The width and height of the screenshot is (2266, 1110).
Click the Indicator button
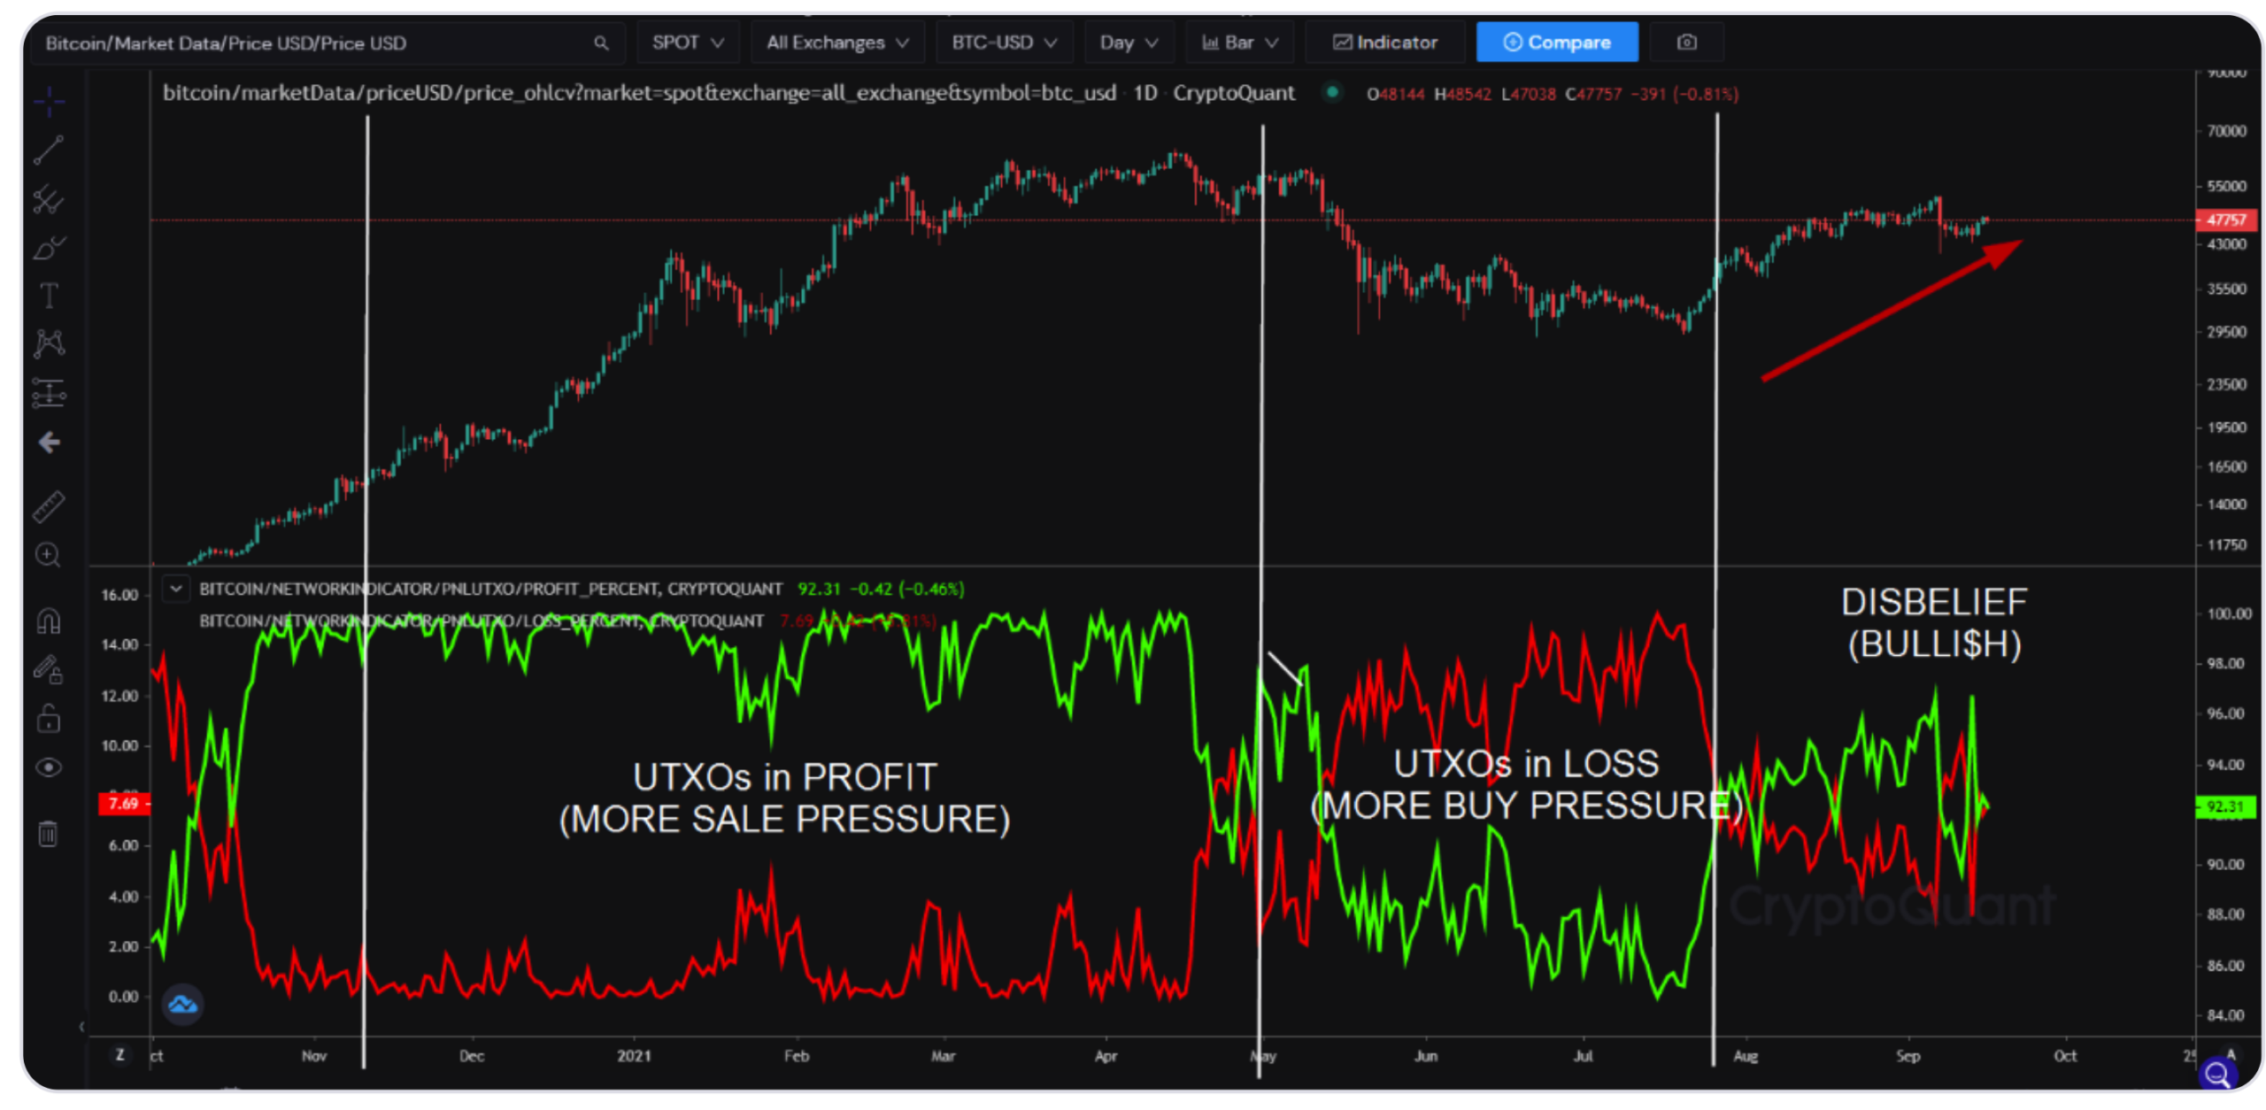pos(1384,42)
